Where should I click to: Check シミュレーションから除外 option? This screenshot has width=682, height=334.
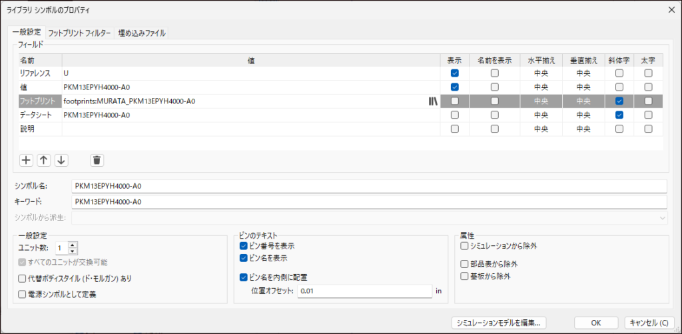click(x=465, y=246)
